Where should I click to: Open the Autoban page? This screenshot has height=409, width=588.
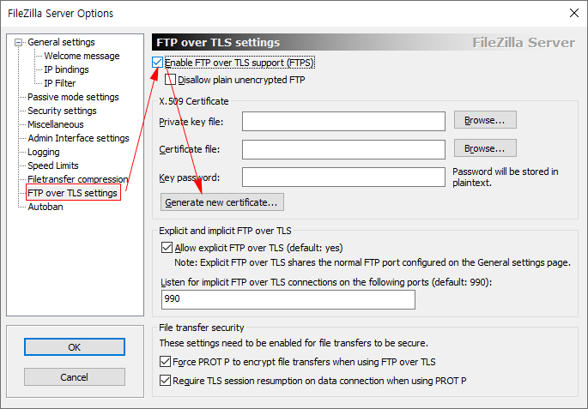(45, 207)
